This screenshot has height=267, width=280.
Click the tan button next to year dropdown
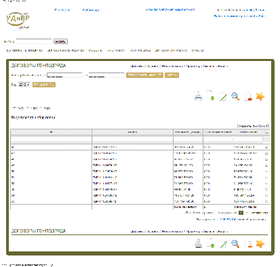pyautogui.click(x=44, y=85)
